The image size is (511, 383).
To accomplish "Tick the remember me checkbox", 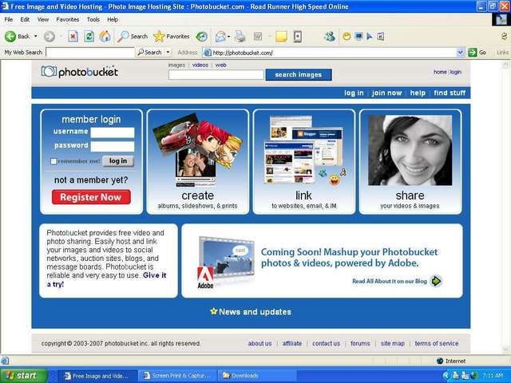I will (x=53, y=161).
